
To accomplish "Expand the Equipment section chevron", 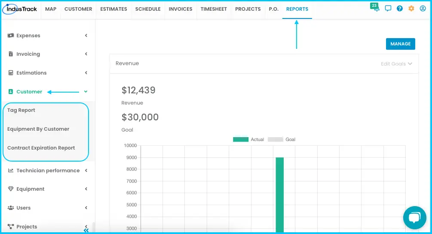I will tap(86, 189).
